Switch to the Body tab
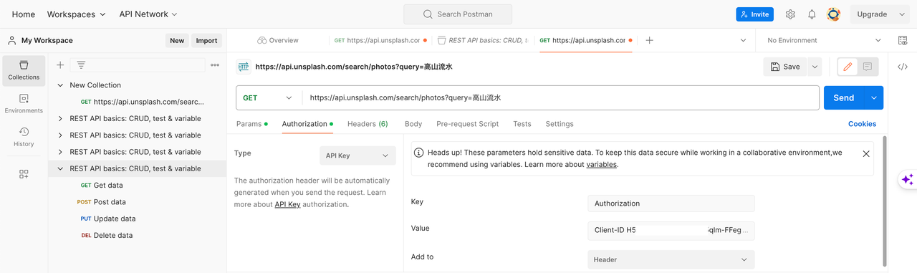 [x=413, y=124]
